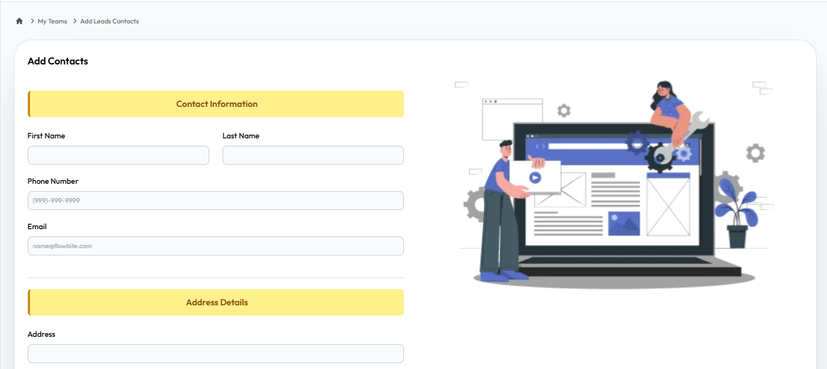Click the Address Details section header
The height and width of the screenshot is (369, 827).
tap(216, 302)
